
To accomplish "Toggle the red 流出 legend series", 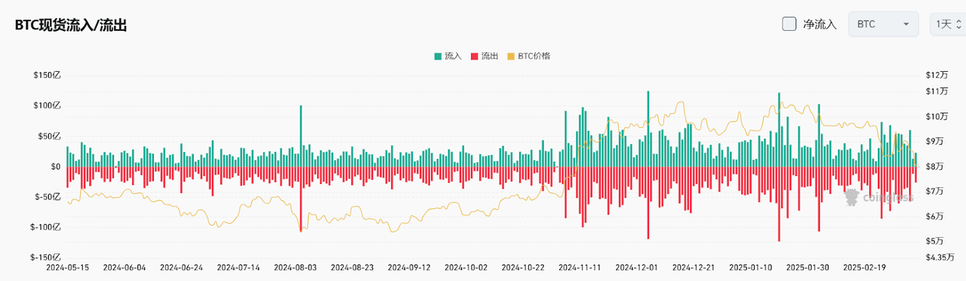I will [x=484, y=56].
